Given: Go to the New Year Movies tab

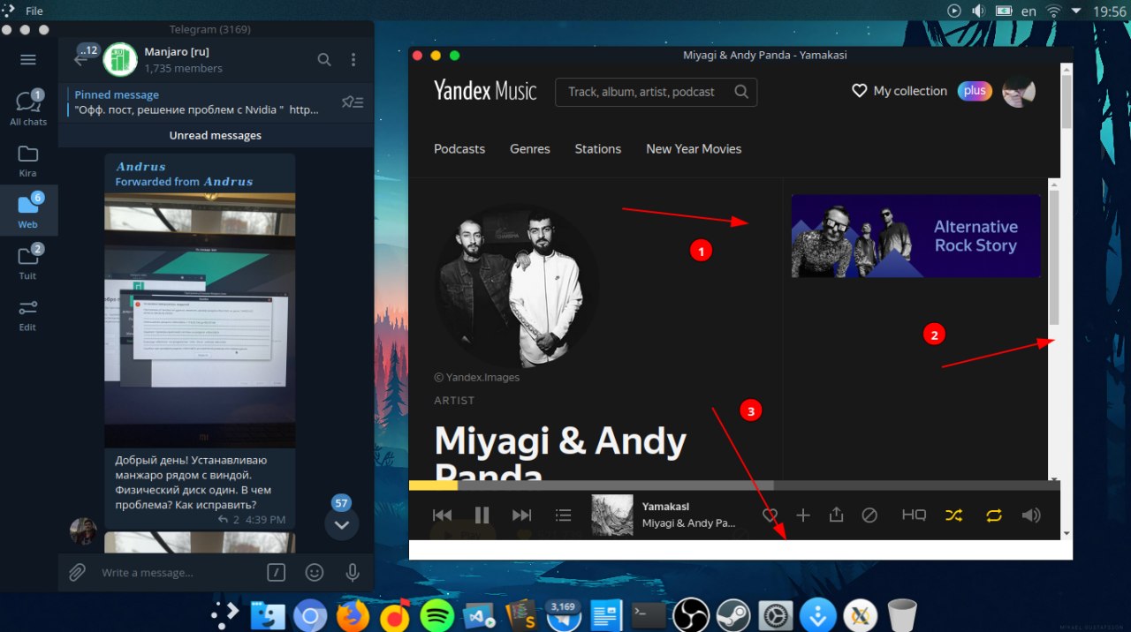Looking at the screenshot, I should click(x=694, y=149).
